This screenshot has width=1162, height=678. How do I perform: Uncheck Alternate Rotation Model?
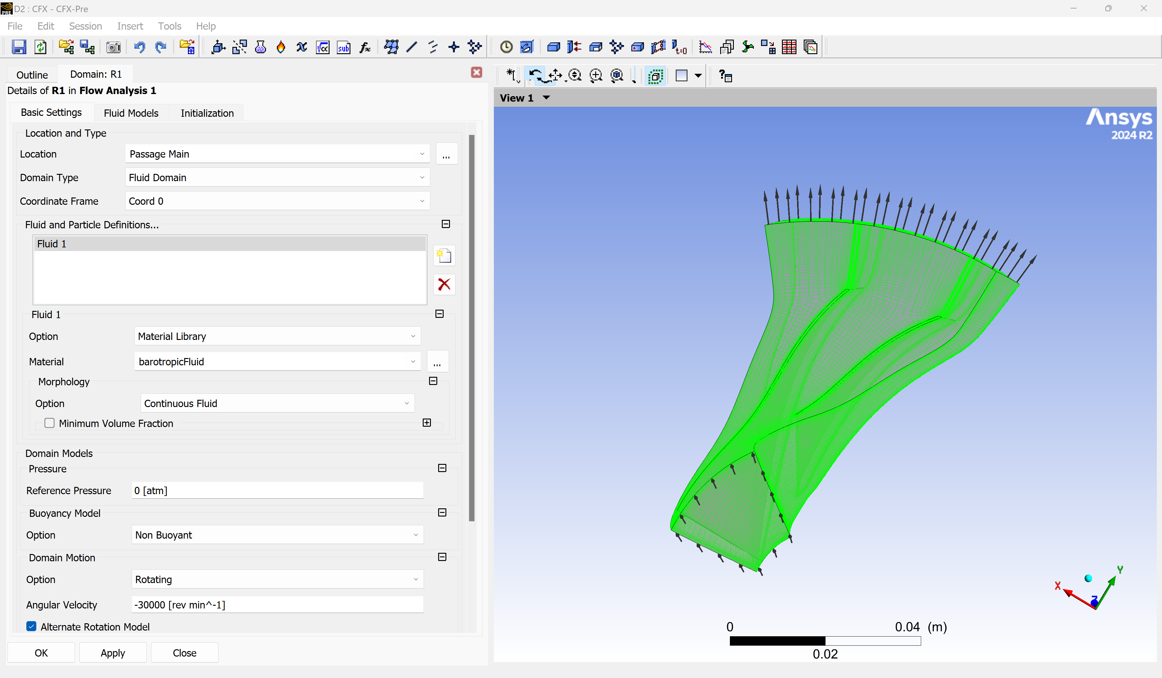(x=31, y=626)
